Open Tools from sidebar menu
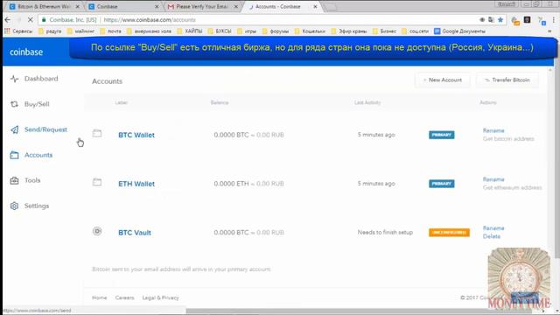This screenshot has height=315, width=560. pos(32,180)
